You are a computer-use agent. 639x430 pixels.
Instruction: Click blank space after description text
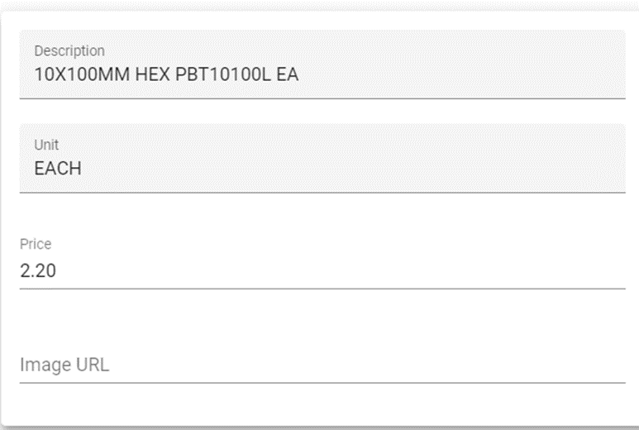click(463, 74)
